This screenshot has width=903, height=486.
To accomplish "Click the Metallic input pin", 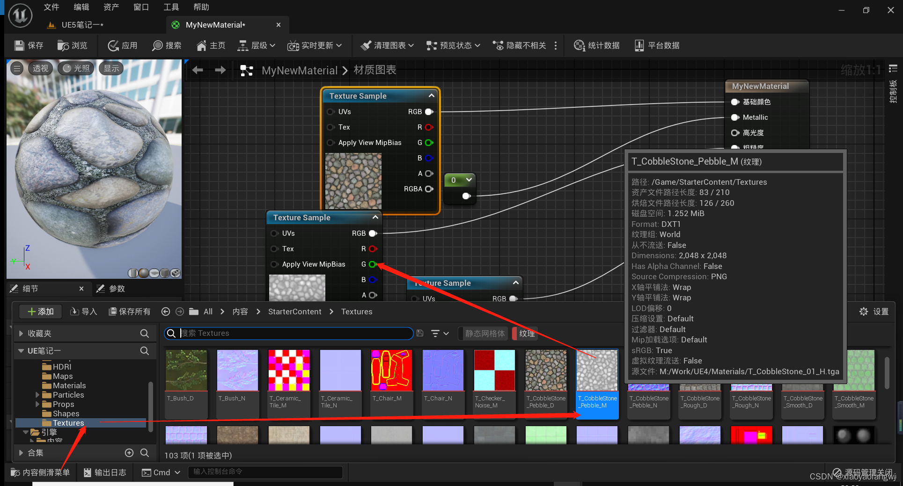I will click(x=735, y=117).
